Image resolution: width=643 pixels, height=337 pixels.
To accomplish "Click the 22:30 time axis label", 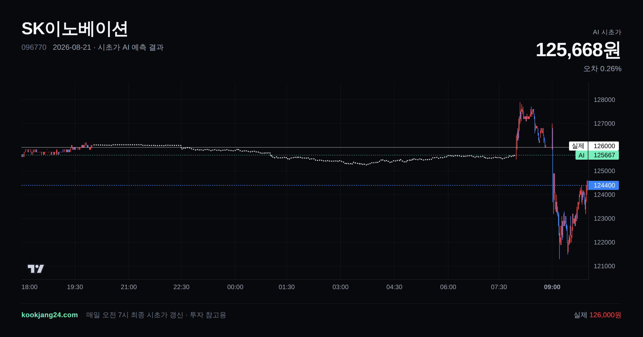I will pyautogui.click(x=181, y=287).
